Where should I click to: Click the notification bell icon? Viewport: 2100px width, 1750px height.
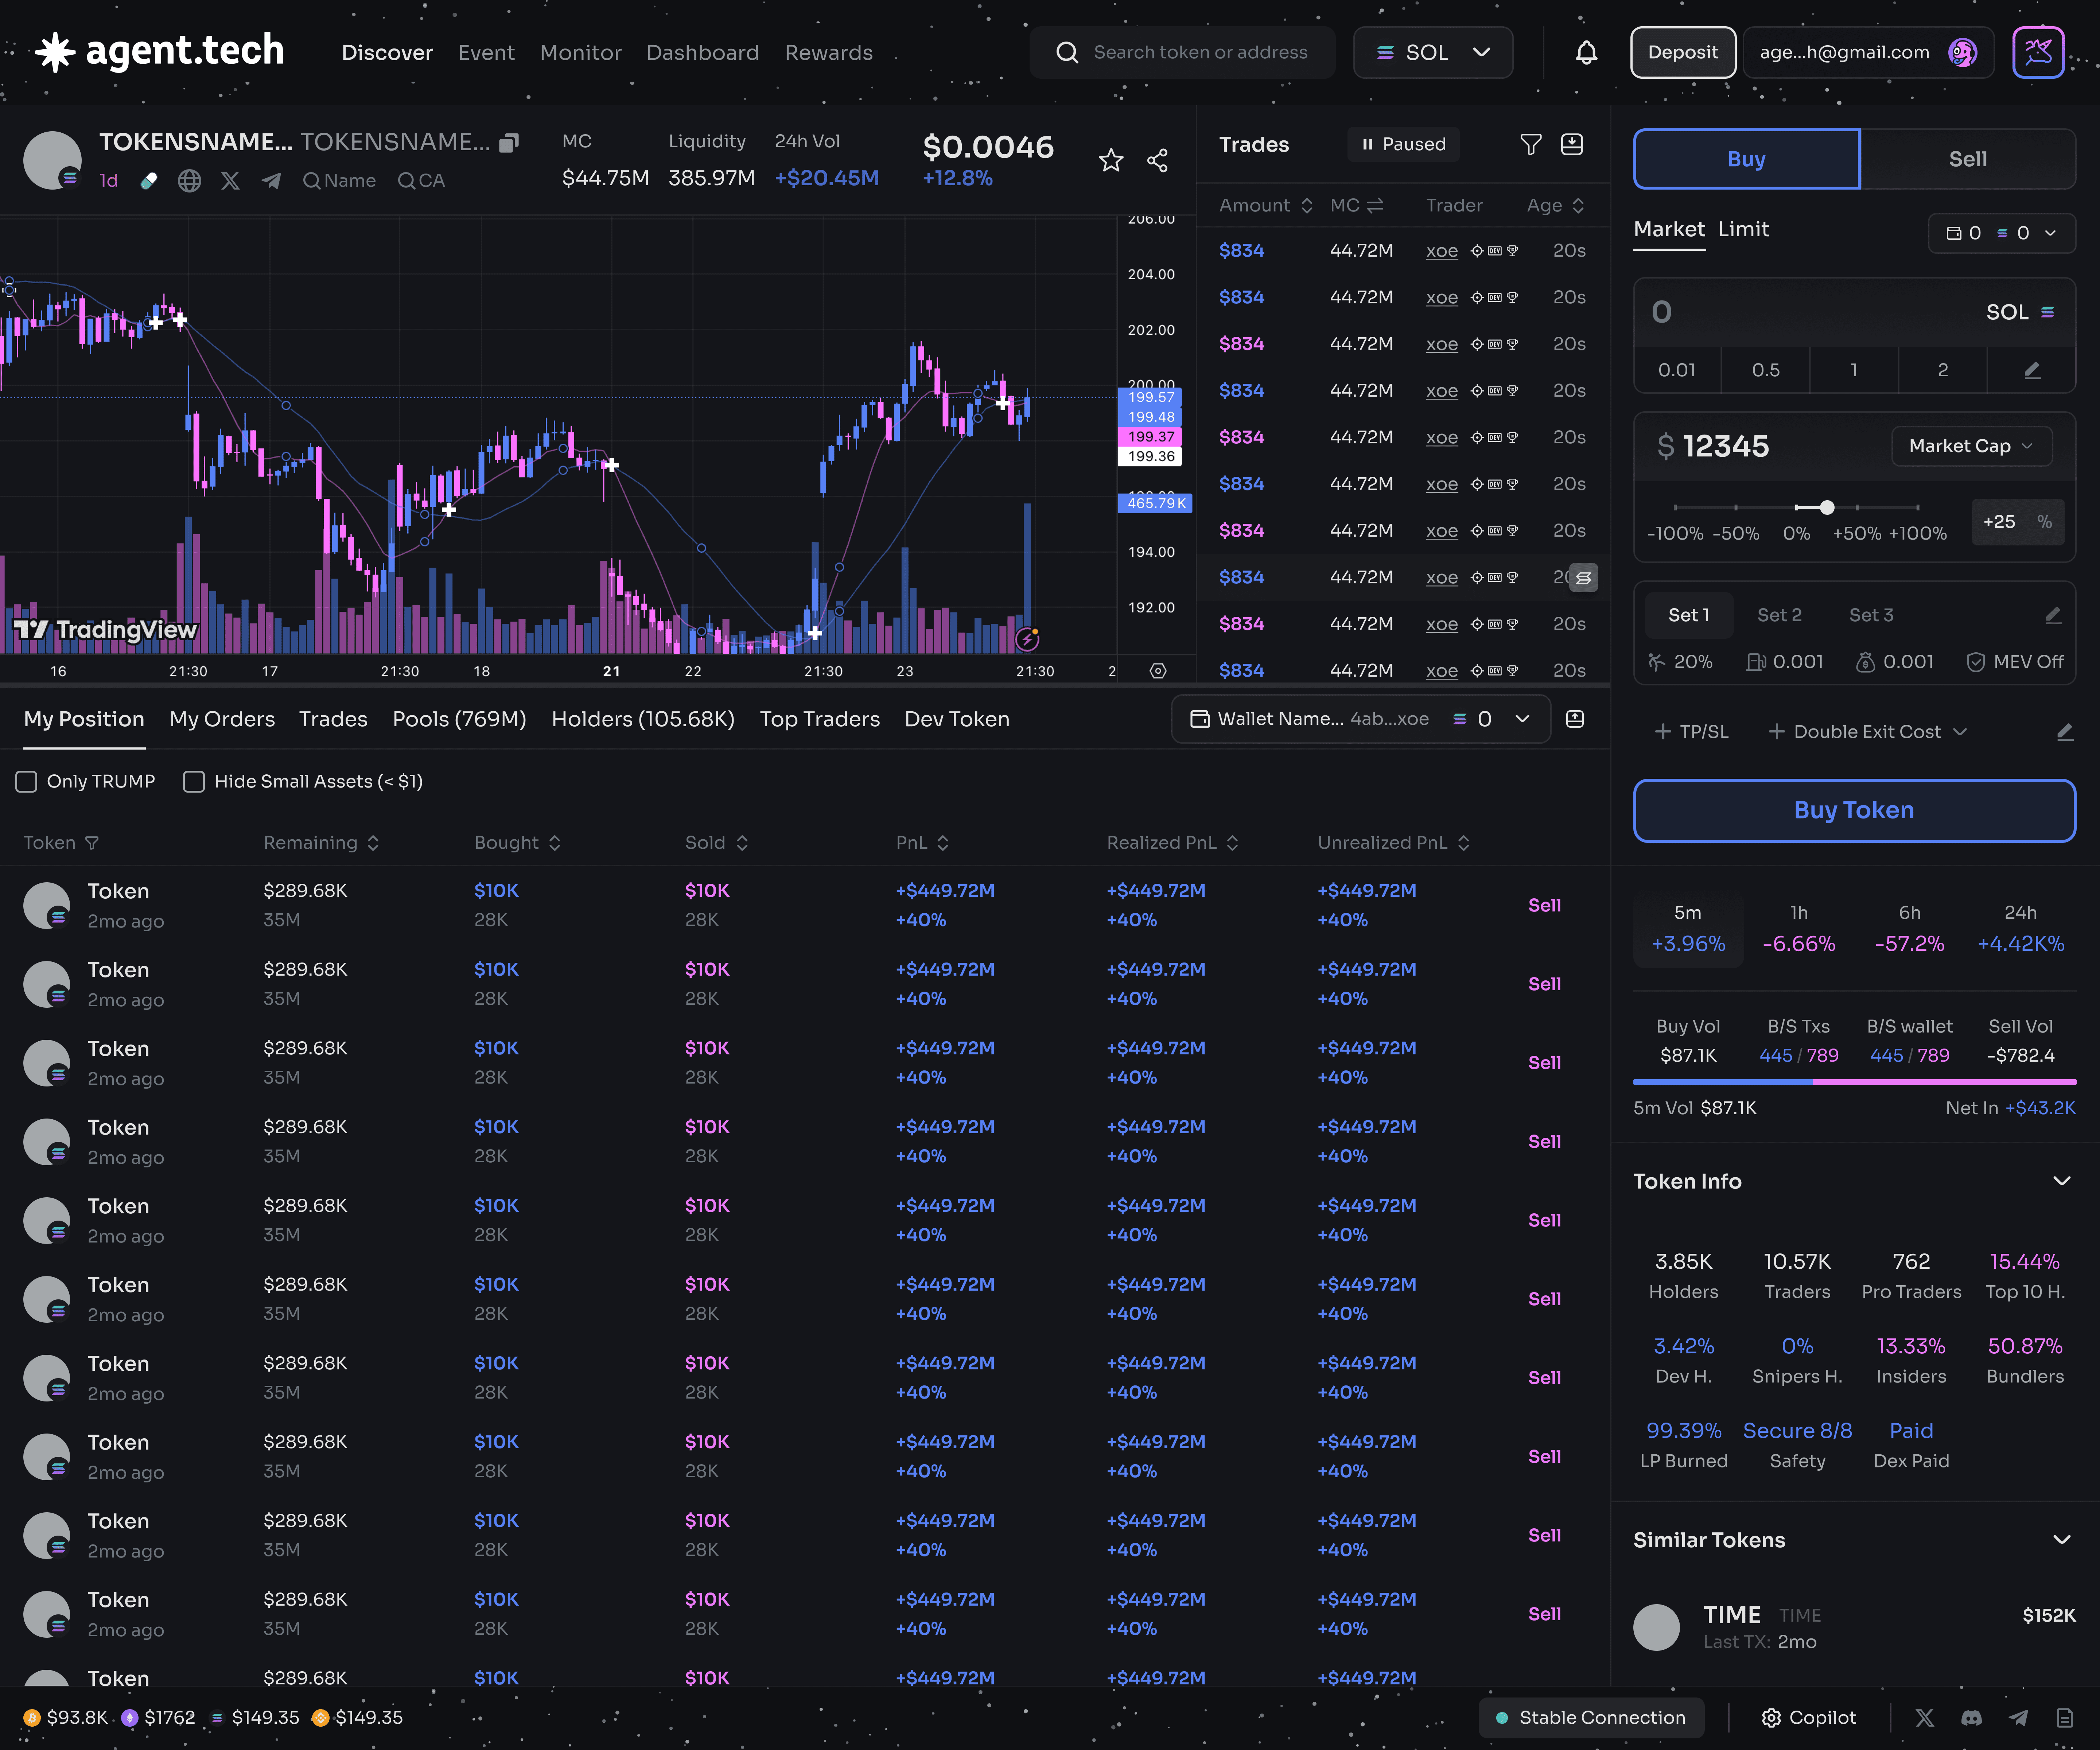coord(1586,52)
